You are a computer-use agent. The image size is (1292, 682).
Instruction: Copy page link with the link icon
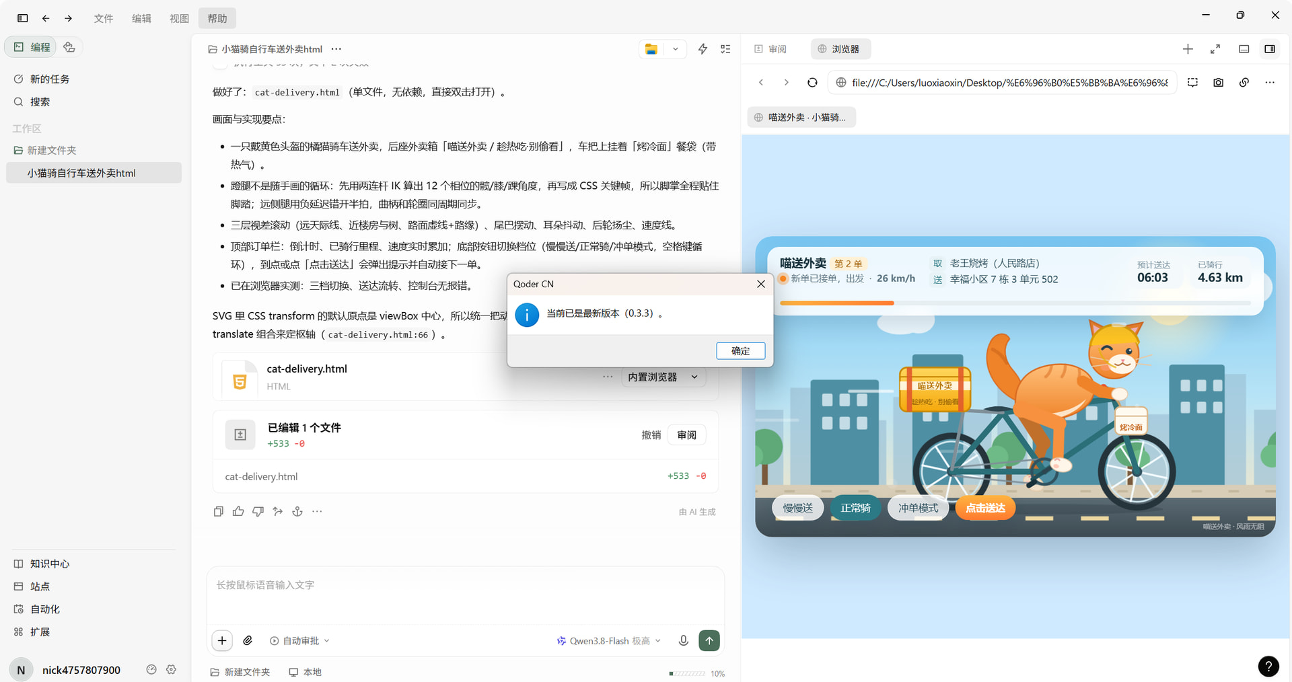[1244, 83]
